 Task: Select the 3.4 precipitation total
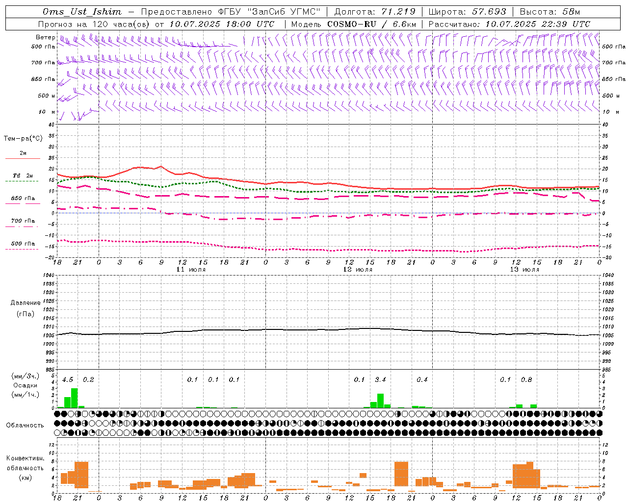(x=380, y=379)
